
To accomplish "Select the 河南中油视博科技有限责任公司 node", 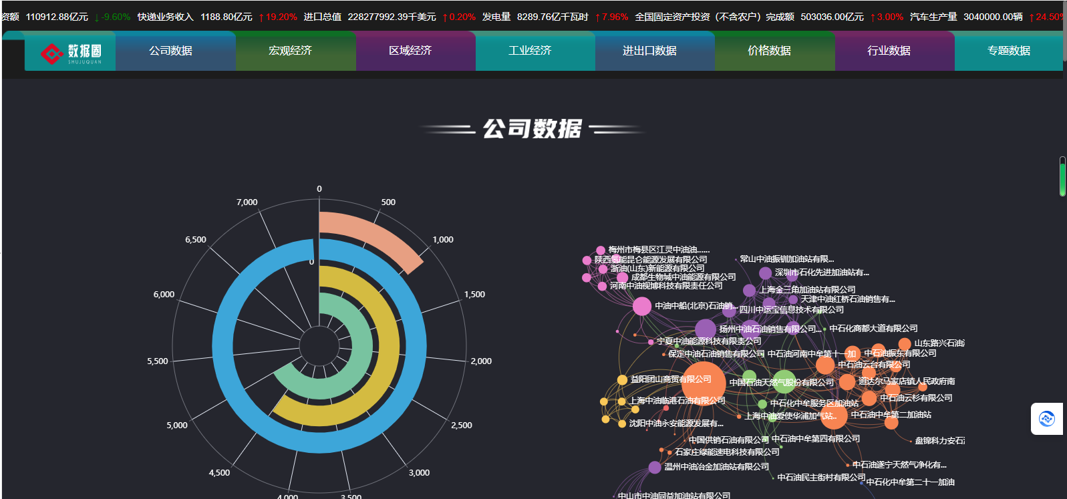I will coord(602,286).
